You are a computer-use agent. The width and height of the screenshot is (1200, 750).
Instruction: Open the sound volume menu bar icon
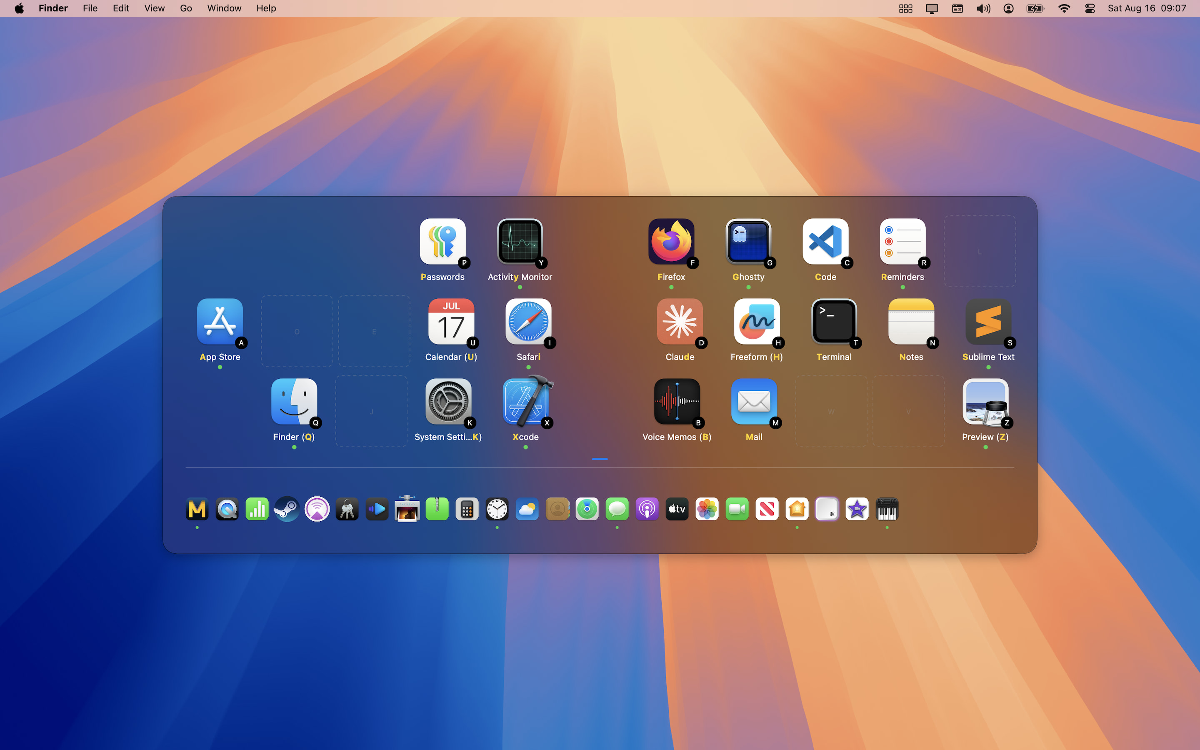coord(983,8)
